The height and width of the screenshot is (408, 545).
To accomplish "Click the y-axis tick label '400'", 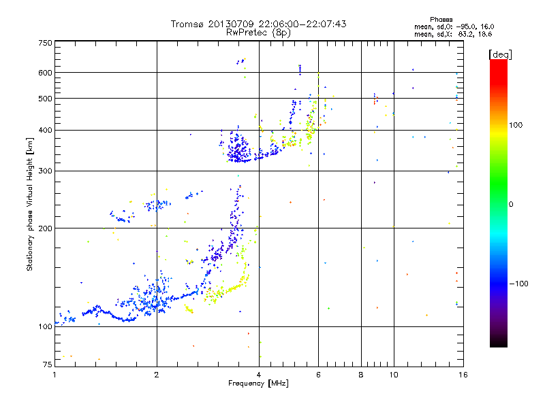I will [x=45, y=130].
